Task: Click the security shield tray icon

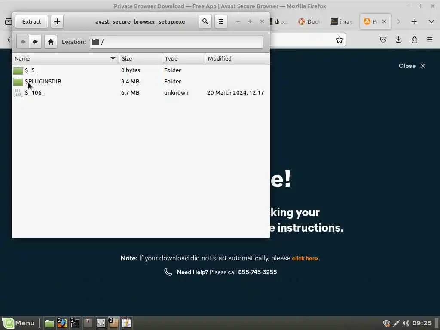Action: (x=386, y=323)
